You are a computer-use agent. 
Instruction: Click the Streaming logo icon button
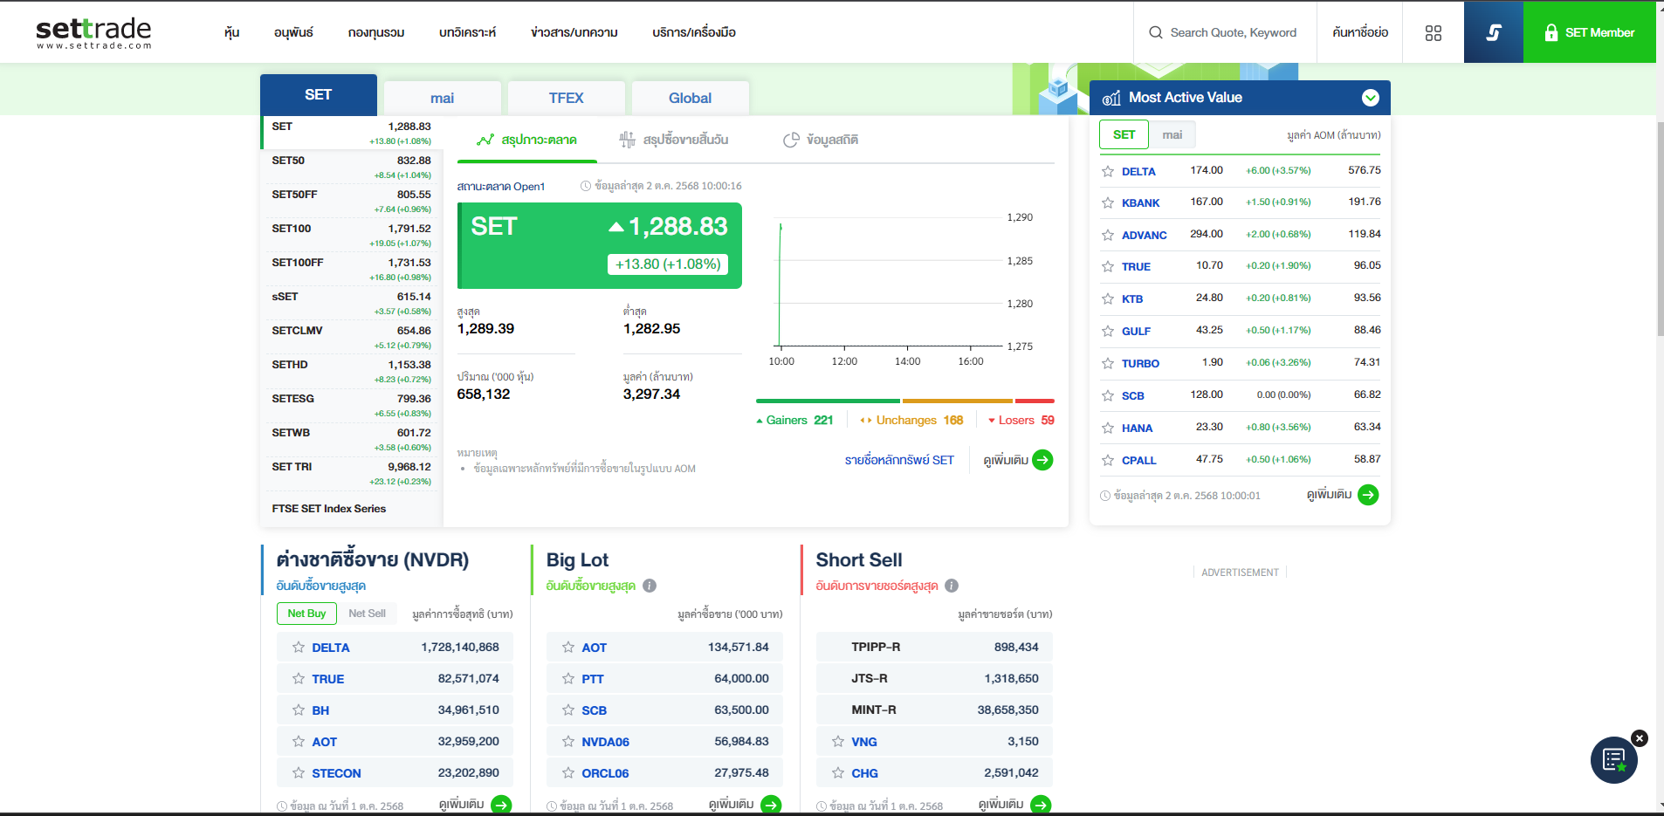pyautogui.click(x=1493, y=32)
